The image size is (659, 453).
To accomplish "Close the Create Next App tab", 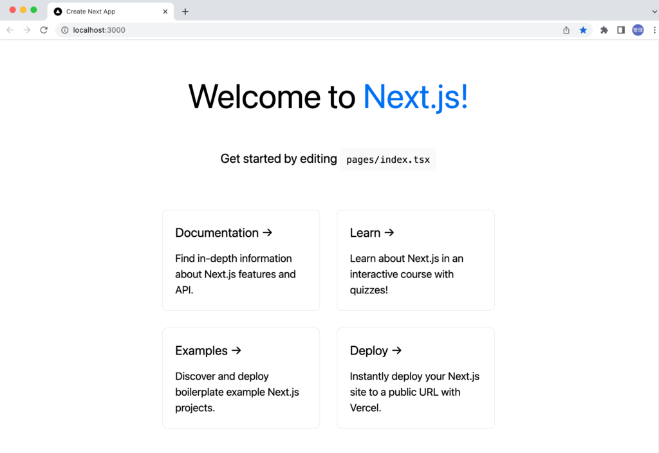I will click(x=165, y=11).
